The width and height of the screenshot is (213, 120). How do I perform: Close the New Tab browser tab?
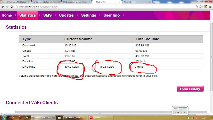pos(150,2)
